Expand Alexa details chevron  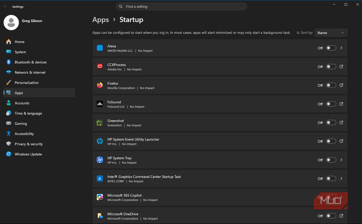coord(341,48)
